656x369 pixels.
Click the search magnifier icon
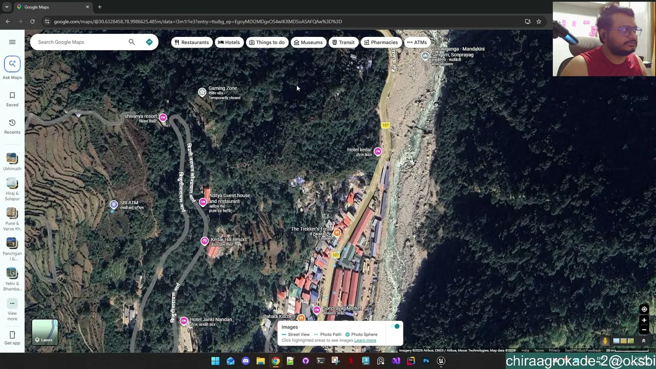tap(132, 42)
